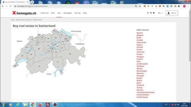This screenshot has width=191, height=107.
Task: Open the pink Chrome profile avatar
Action: [x=184, y=6]
